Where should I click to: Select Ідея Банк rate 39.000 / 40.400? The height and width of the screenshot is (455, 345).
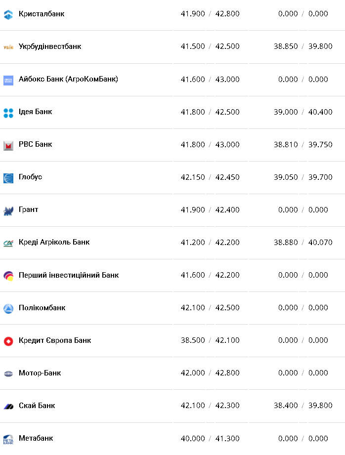(302, 112)
